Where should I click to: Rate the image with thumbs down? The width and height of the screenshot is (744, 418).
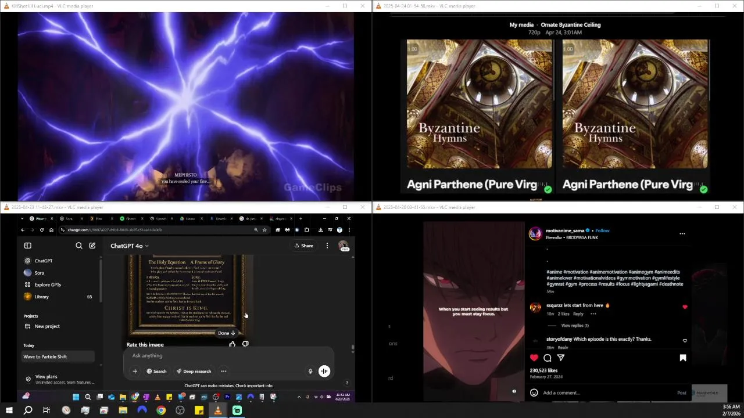pos(245,344)
